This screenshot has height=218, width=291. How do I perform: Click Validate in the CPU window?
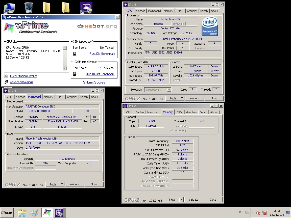point(194,98)
